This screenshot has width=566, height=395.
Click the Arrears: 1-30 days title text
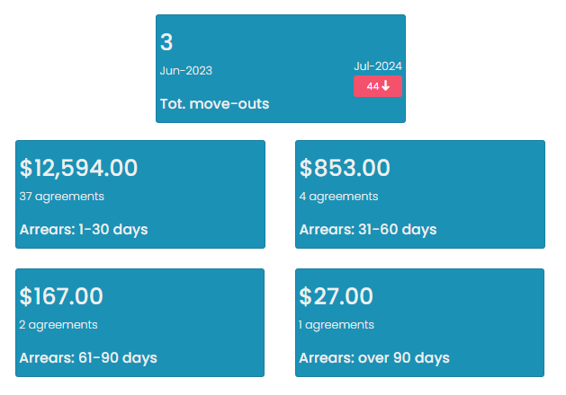click(x=84, y=230)
